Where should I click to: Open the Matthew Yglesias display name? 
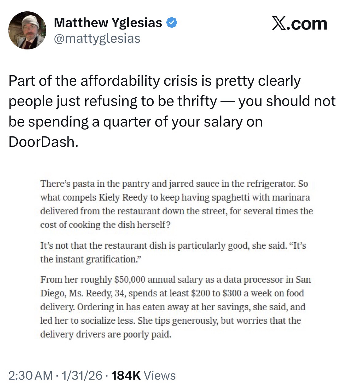click(108, 22)
